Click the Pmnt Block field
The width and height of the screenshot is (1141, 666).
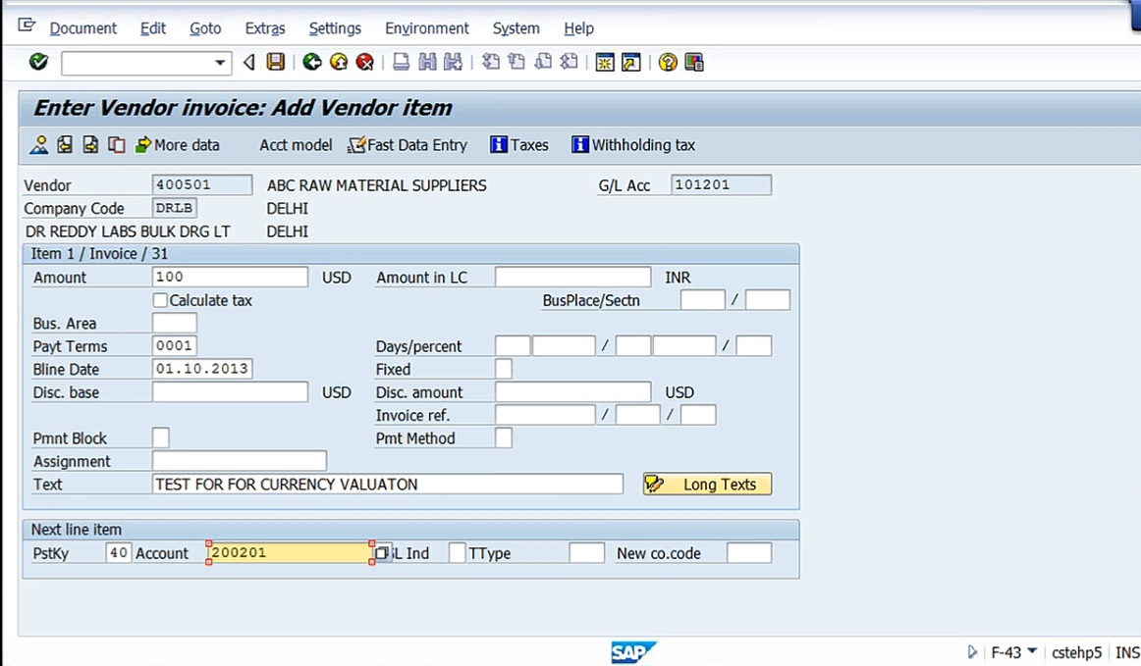(161, 437)
